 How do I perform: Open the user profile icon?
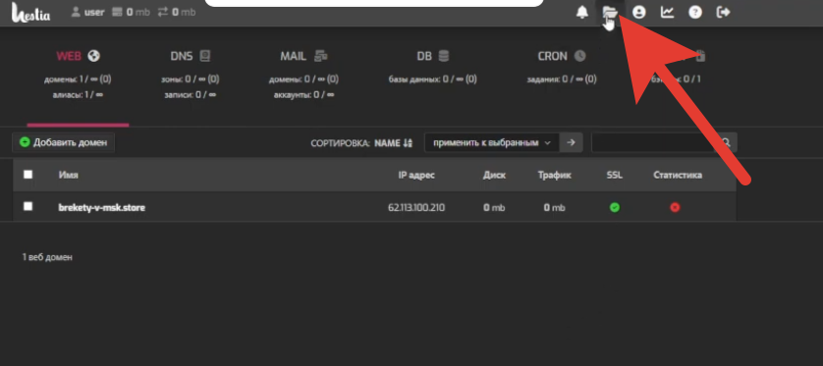(x=638, y=12)
